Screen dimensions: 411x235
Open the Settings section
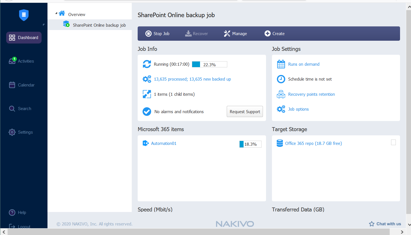21,132
